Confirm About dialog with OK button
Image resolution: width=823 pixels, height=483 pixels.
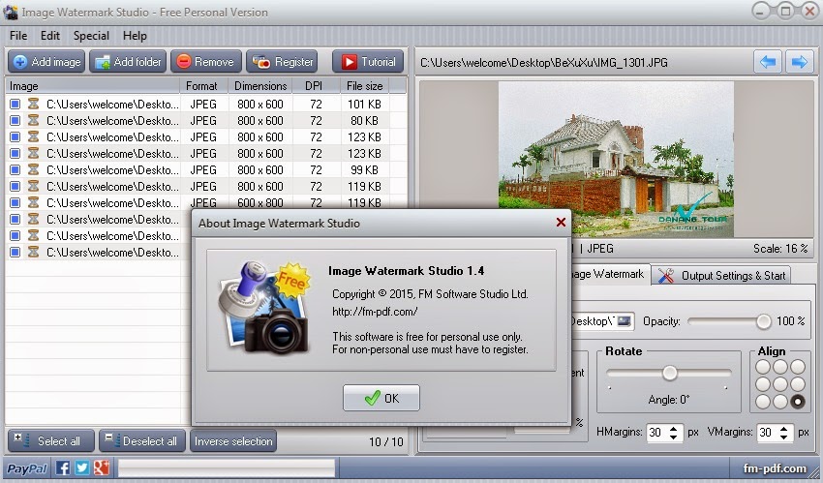tap(381, 398)
